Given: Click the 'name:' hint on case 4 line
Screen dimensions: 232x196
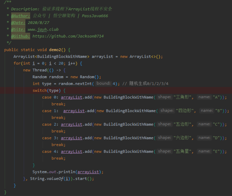Looking at the screenshot, I should [204, 151].
